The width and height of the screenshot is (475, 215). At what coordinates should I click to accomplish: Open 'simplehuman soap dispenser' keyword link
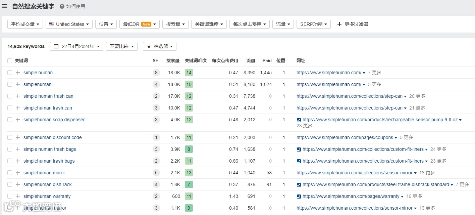click(54, 120)
